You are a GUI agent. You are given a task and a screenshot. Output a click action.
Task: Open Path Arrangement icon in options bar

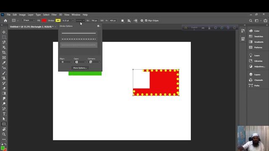point(135,21)
